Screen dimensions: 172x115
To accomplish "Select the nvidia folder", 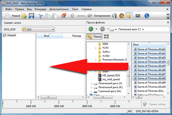I will [104, 56].
